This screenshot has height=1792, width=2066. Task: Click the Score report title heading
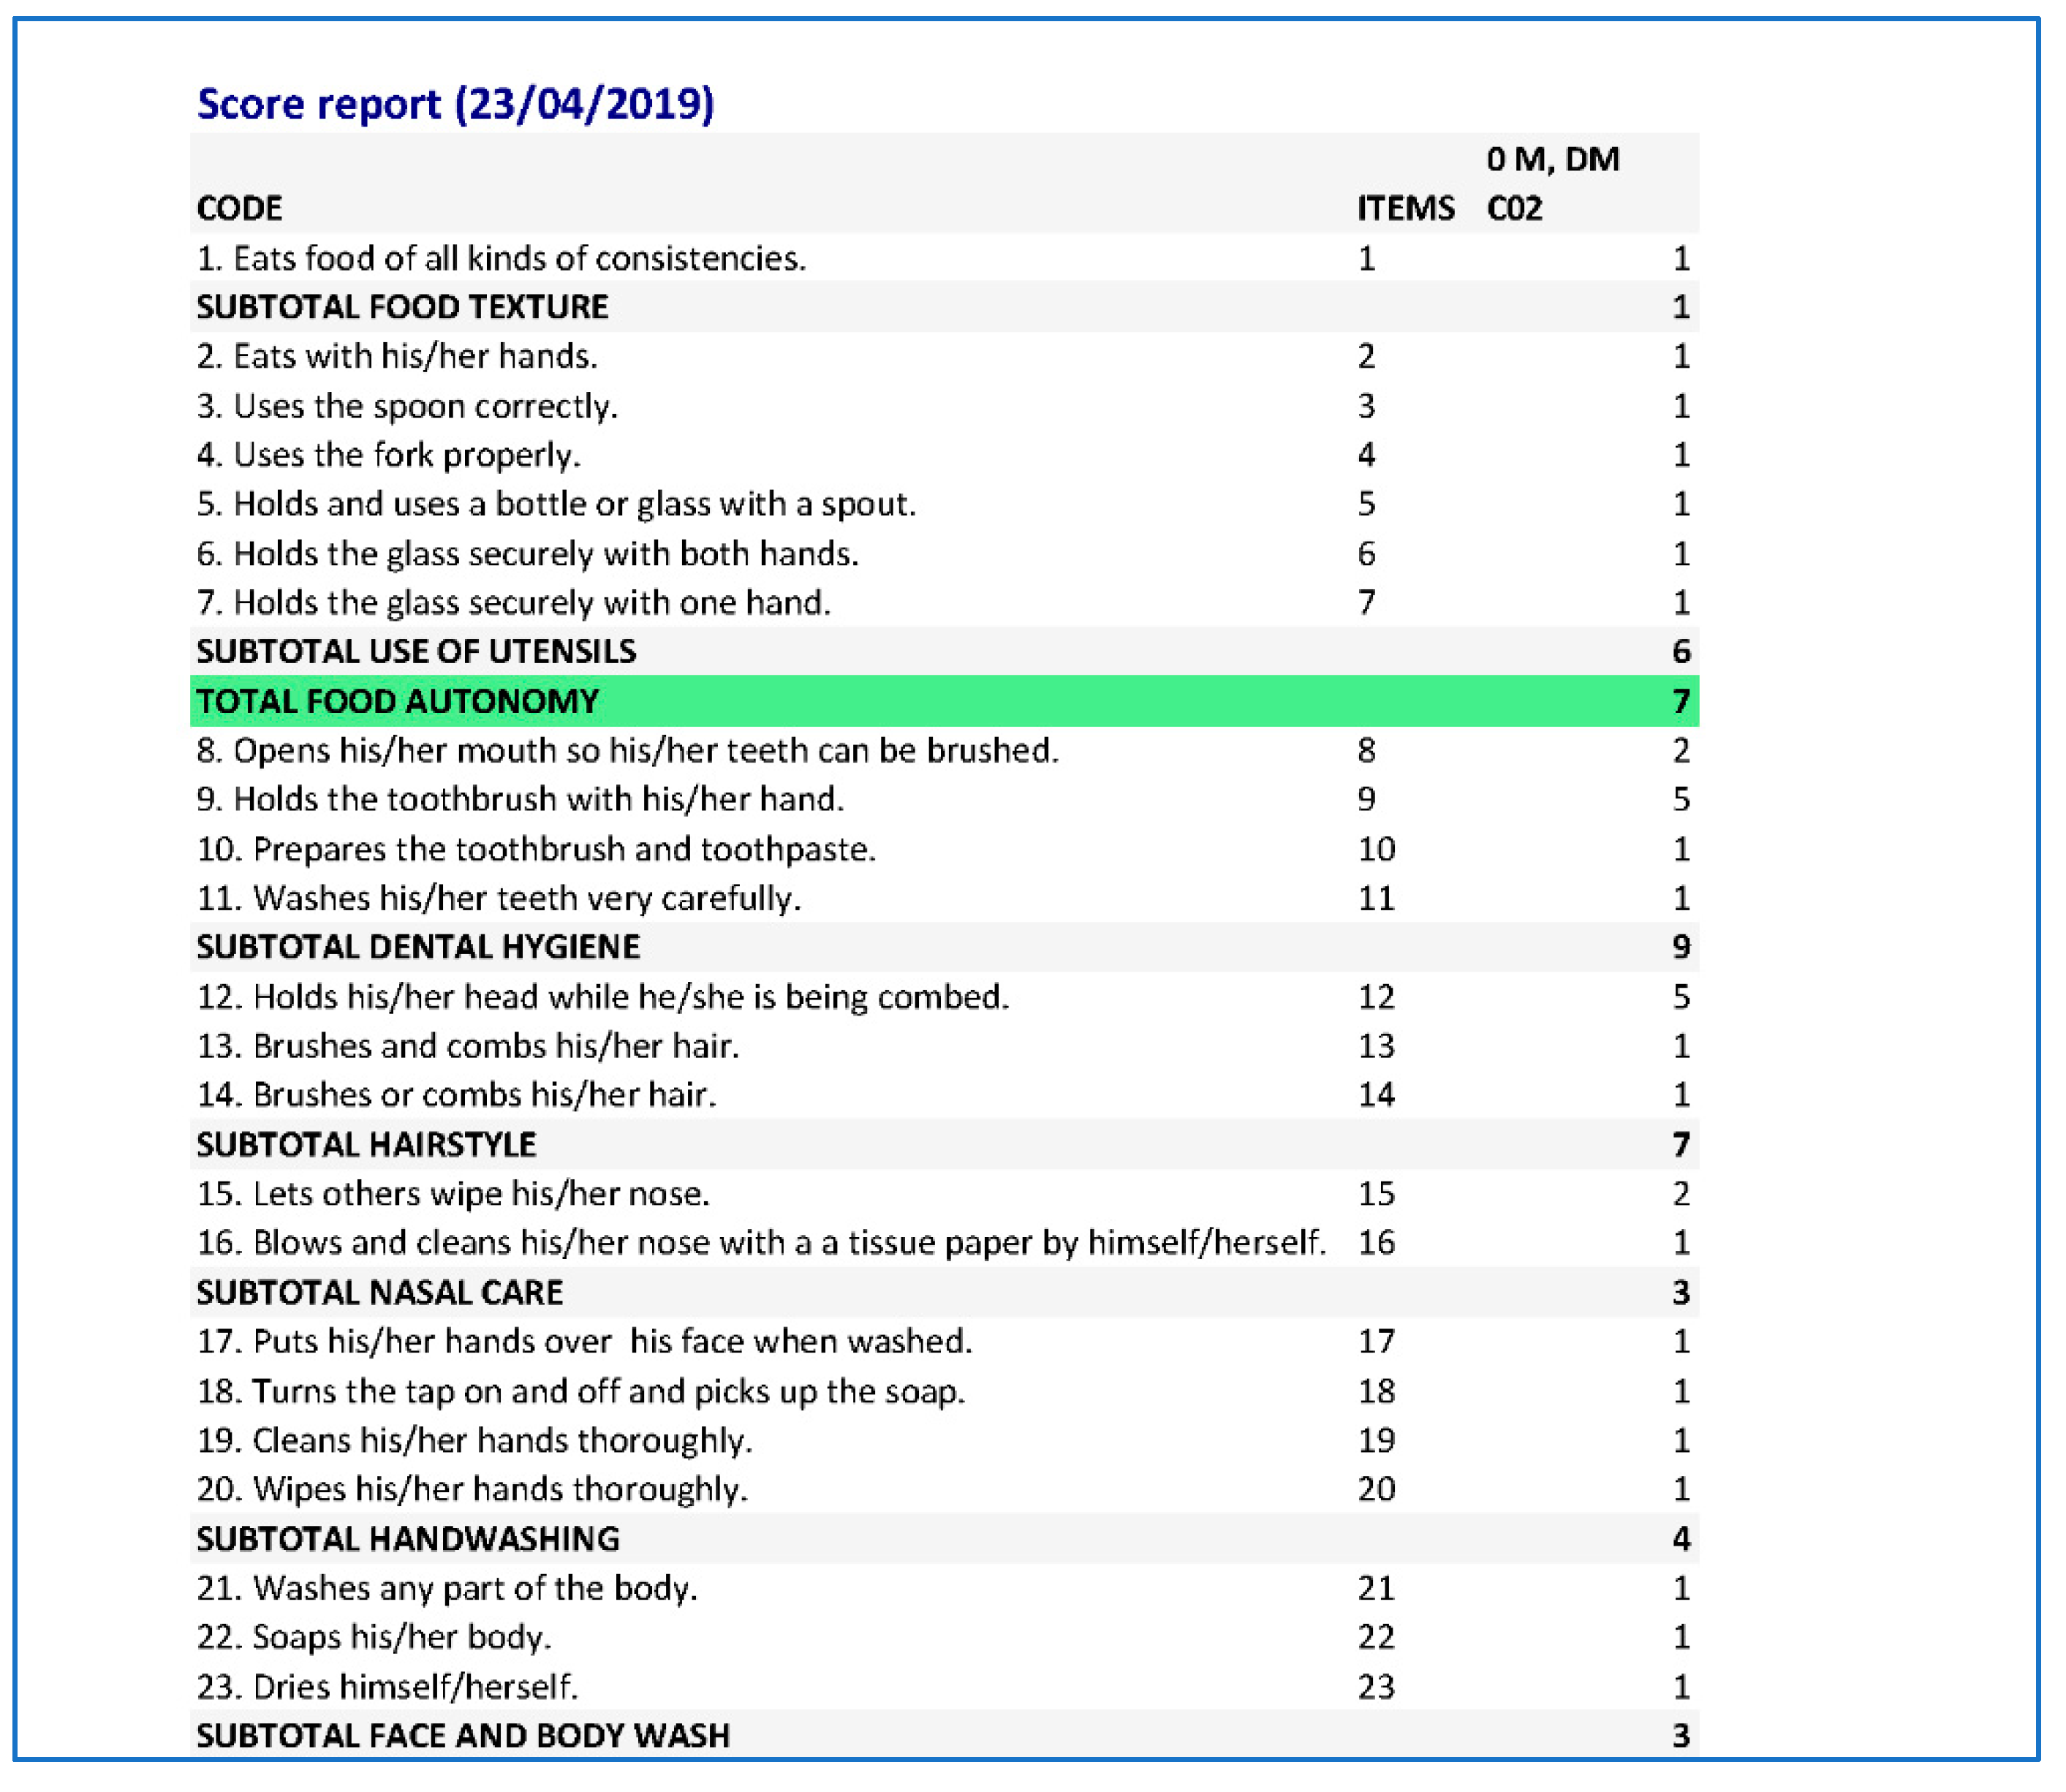[x=455, y=104]
